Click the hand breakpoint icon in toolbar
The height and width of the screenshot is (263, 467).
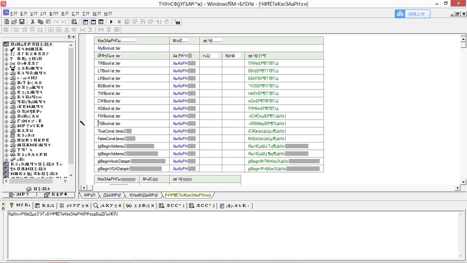pos(167,22)
